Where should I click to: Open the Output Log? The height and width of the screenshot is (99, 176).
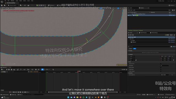point(13,95)
